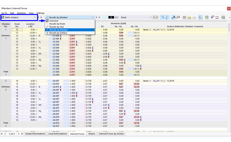Open decimal places 0.00 icon

[x=223, y=17]
